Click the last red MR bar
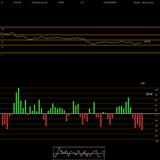This screenshot has height=160, width=160. [142, 122]
